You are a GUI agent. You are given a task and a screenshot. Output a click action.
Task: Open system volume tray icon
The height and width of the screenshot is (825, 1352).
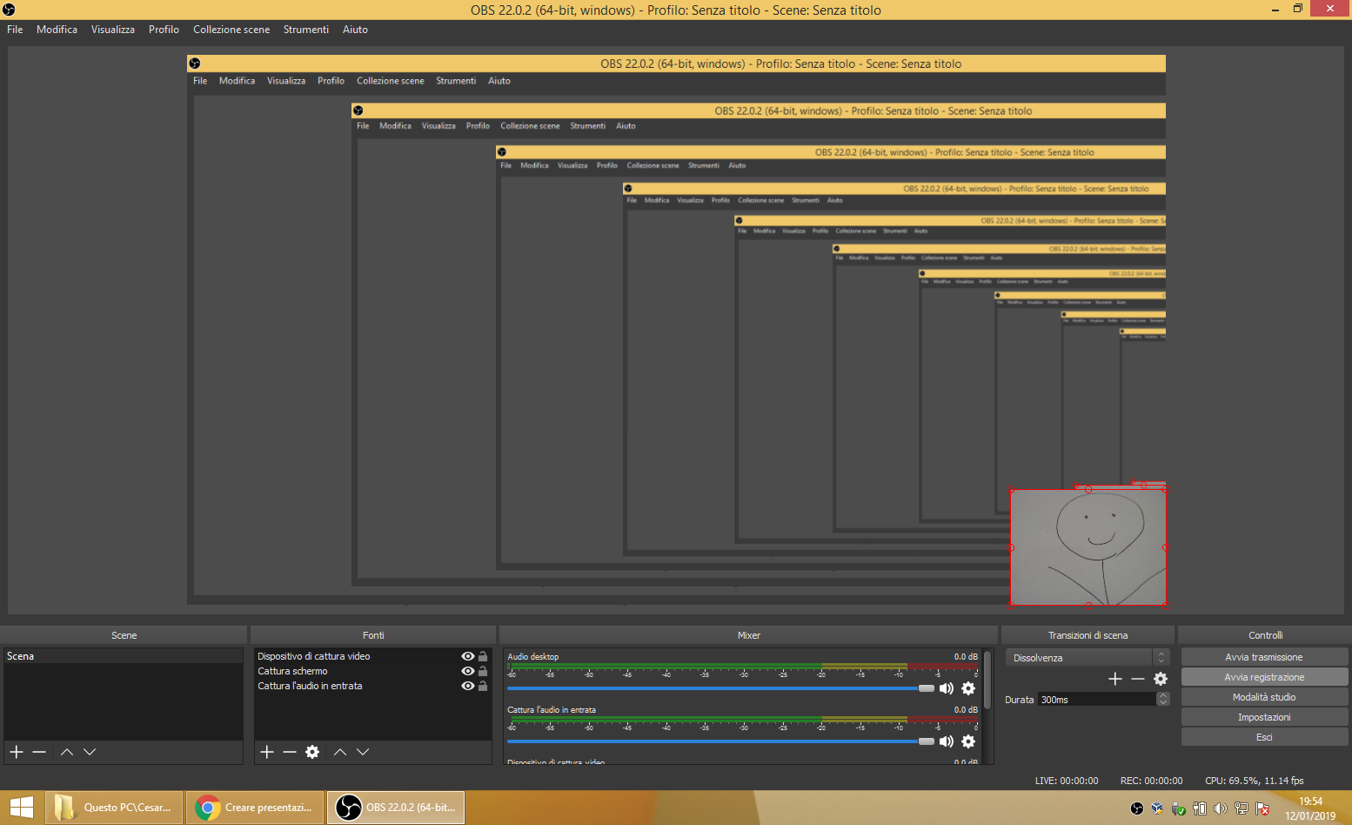coord(1220,808)
